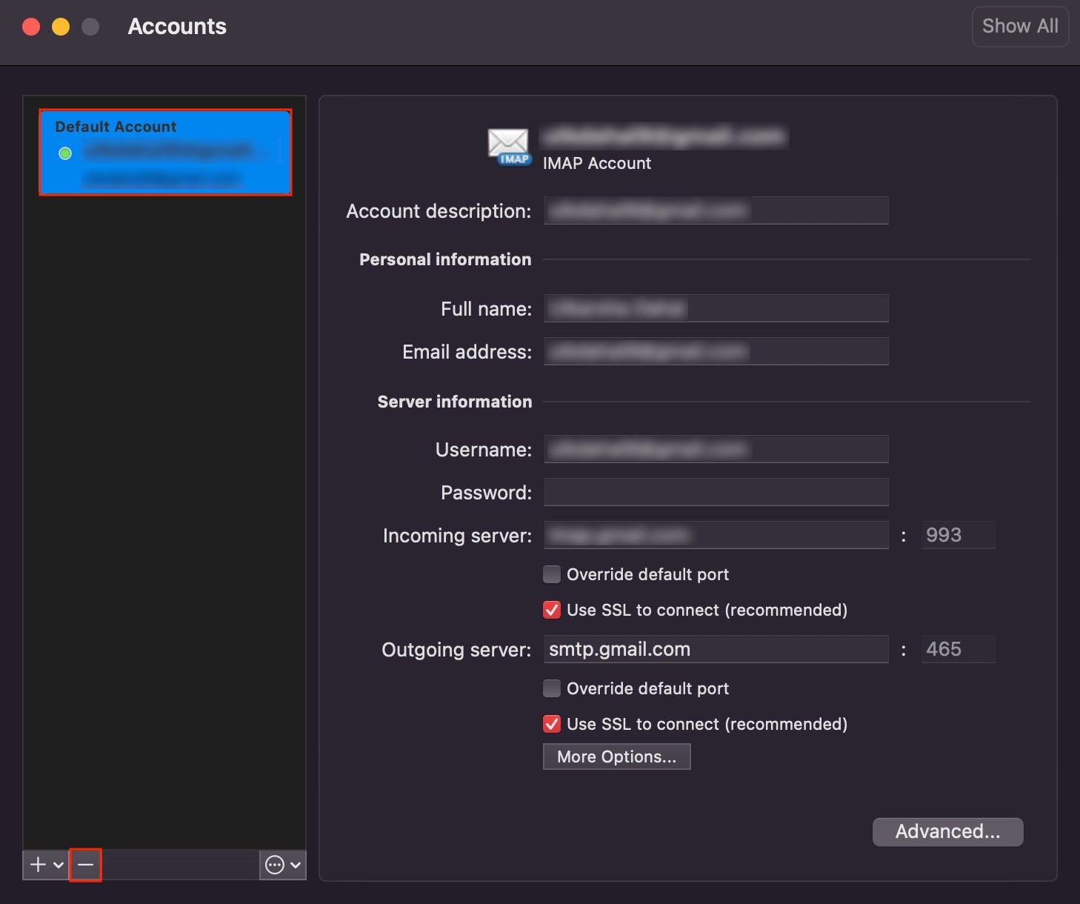Click the Password input field
Screen dimensions: 1080x904
[x=716, y=492]
